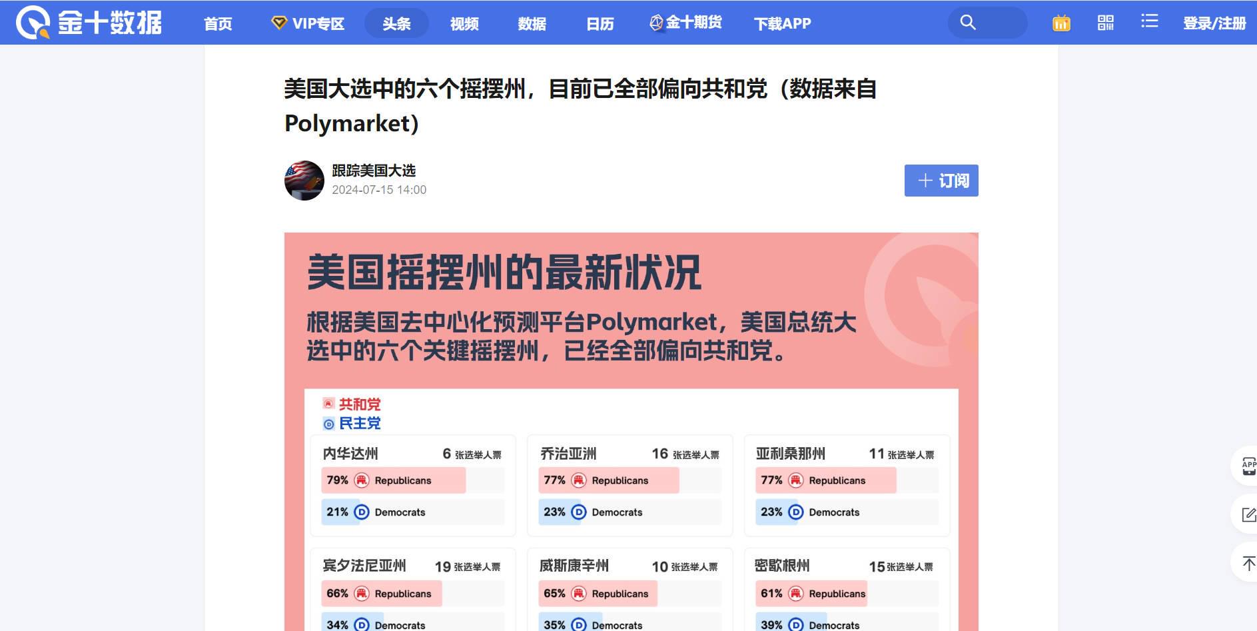Open the feedback pencil icon on the right
The image size is (1257, 631).
[1247, 514]
